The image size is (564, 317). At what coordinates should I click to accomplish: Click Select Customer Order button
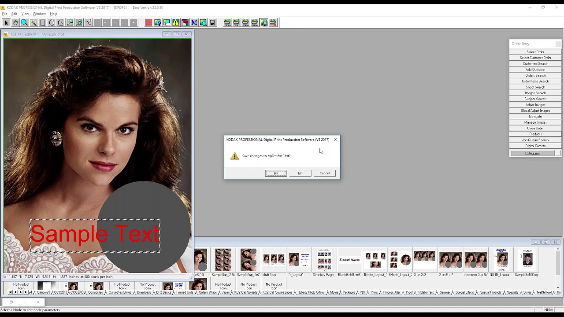click(535, 58)
